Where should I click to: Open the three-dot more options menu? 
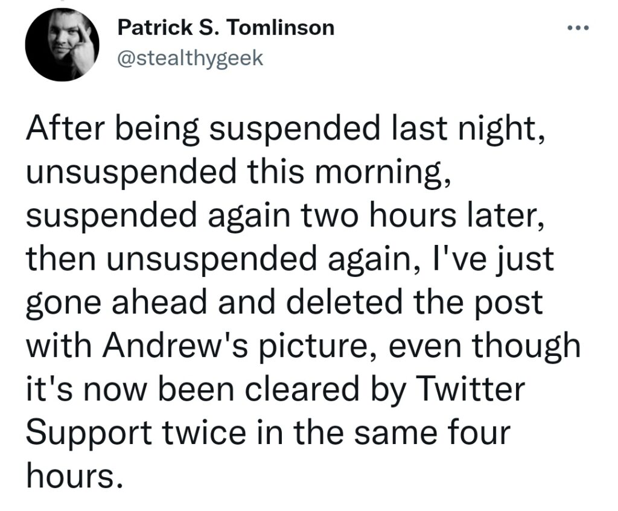click(578, 28)
